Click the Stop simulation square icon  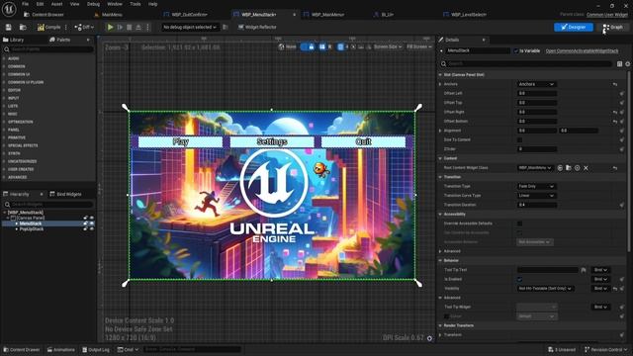pyautogui.click(x=130, y=27)
